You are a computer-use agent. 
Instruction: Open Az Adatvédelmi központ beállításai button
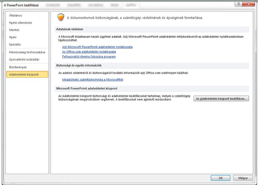[x=221, y=99]
